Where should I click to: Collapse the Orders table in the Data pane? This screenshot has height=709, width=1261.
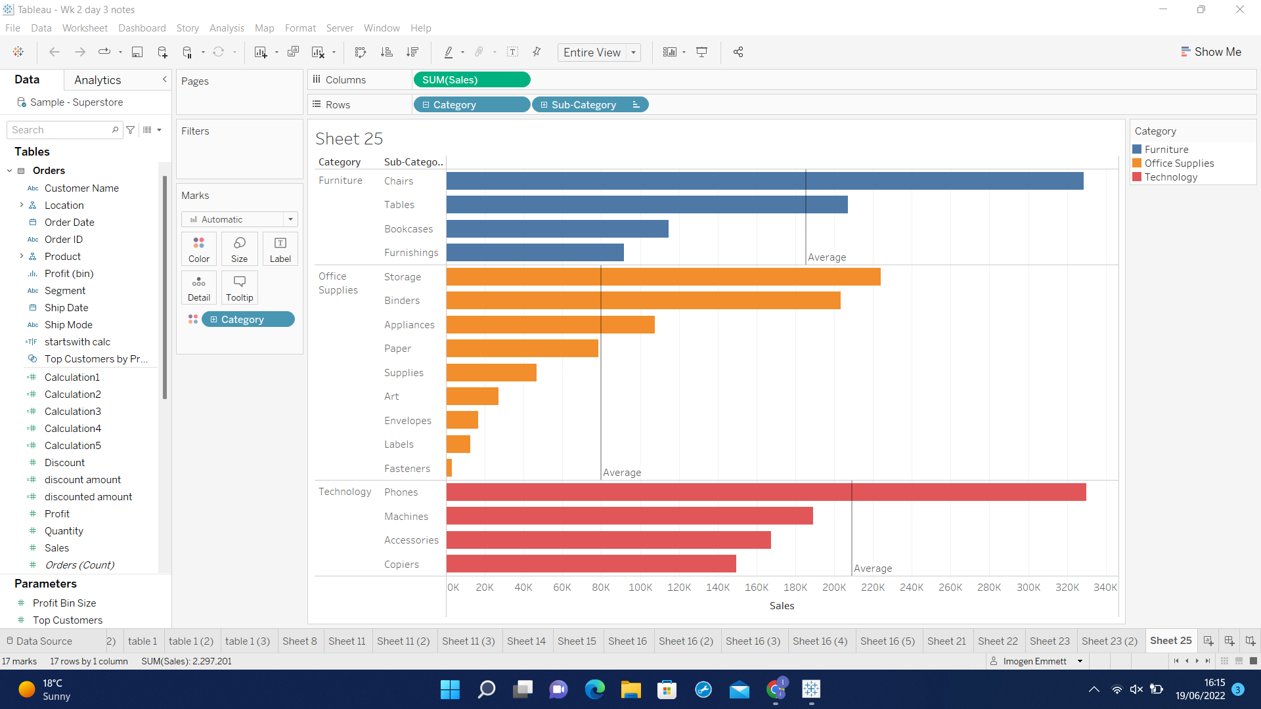click(9, 171)
